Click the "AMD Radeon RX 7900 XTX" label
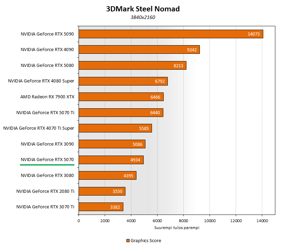 (48, 97)
